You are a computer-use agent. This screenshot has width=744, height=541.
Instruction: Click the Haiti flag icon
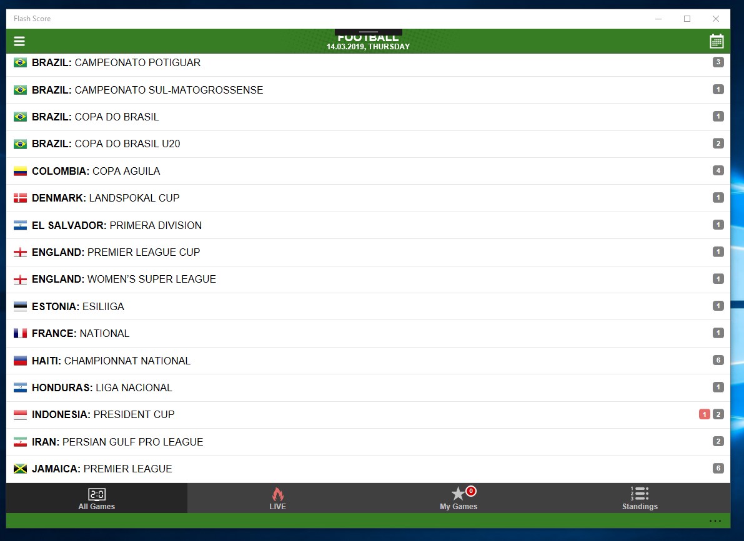(20, 361)
